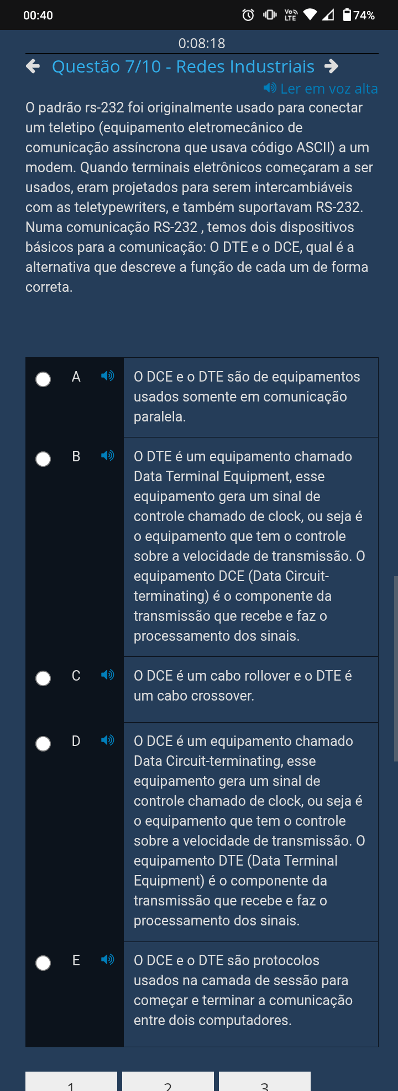398x1091 pixels.
Task: Play audio for alternative A
Action: (107, 376)
